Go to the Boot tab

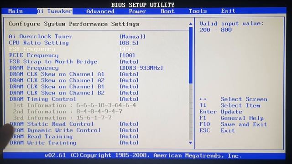(167, 11)
